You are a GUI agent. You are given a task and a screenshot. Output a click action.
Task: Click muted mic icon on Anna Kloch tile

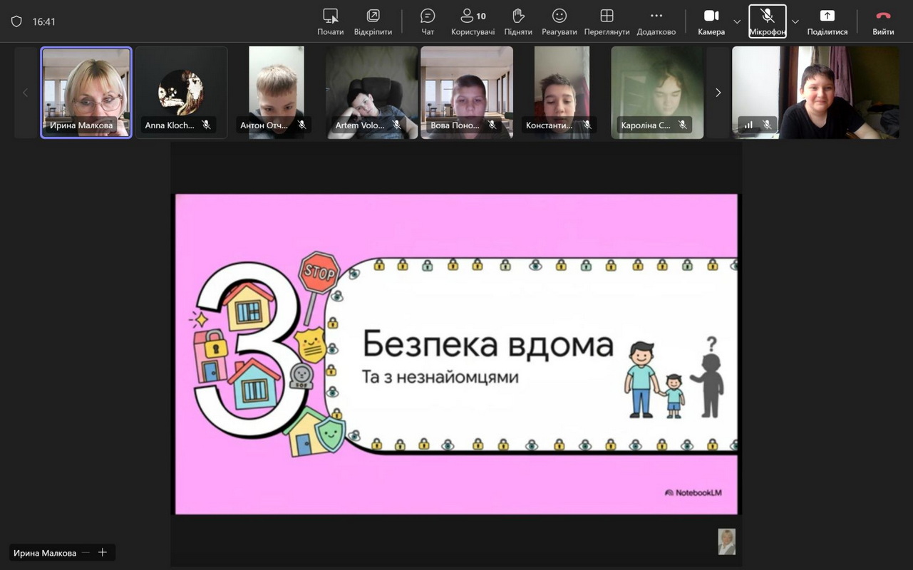pyautogui.click(x=206, y=125)
